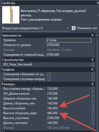Click associate button for Расстояние между сборни...
The image size is (99, 132).
[93, 89]
